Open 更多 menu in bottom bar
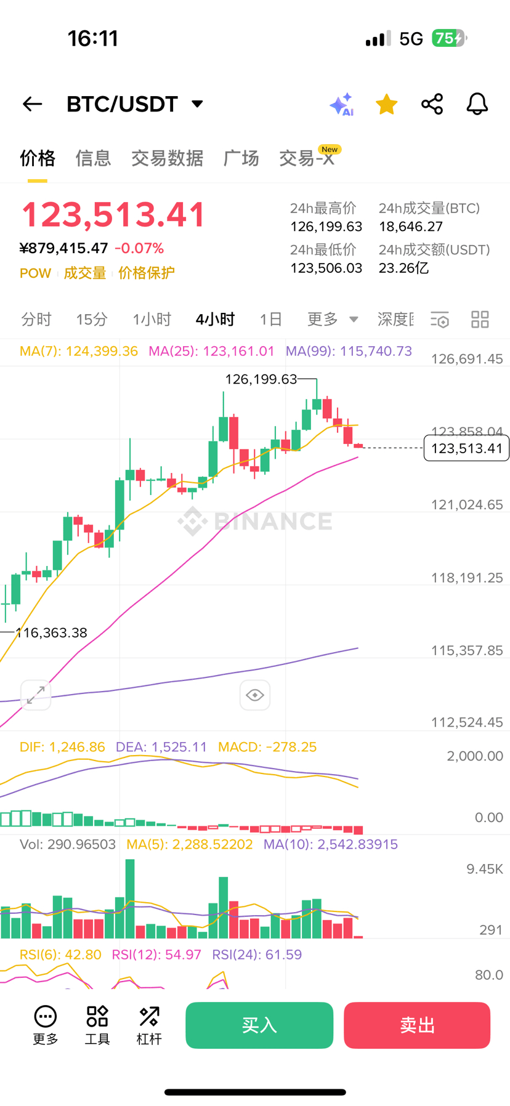 tap(46, 1025)
